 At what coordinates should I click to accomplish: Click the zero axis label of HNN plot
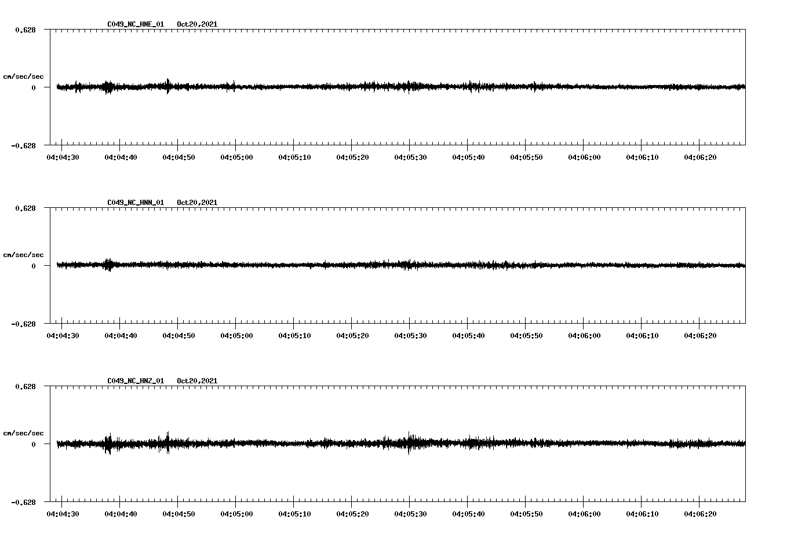tap(34, 266)
